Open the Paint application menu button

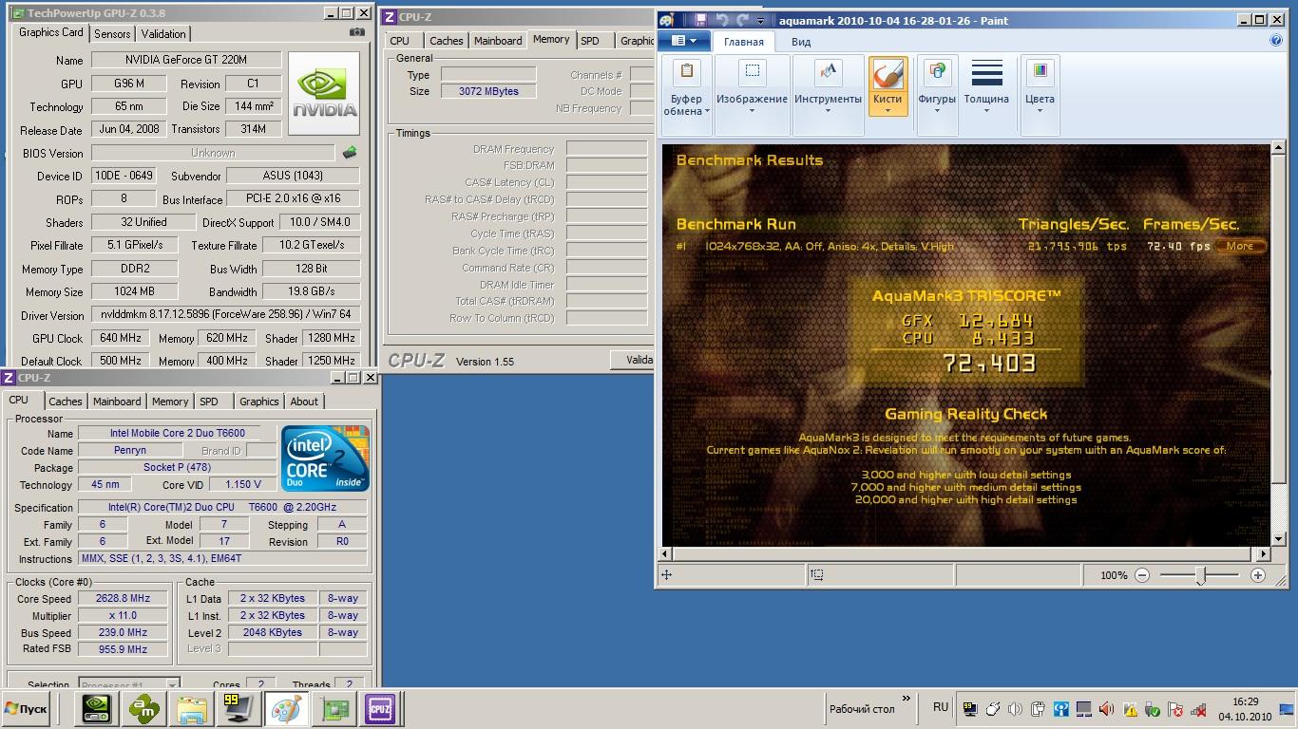tap(684, 41)
